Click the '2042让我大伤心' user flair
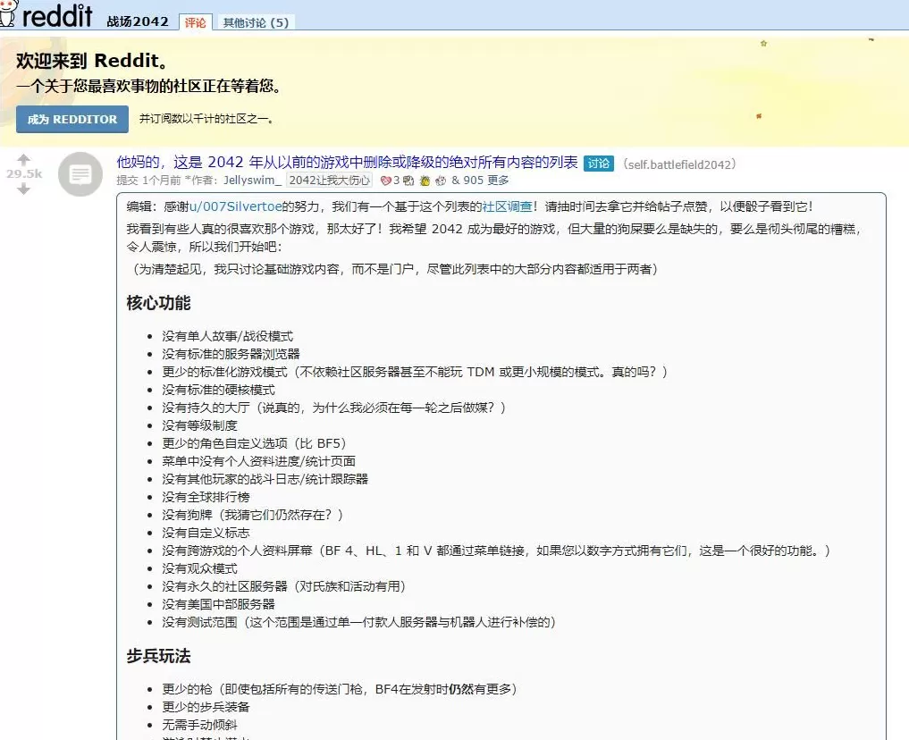This screenshot has height=740, width=909. 329,181
